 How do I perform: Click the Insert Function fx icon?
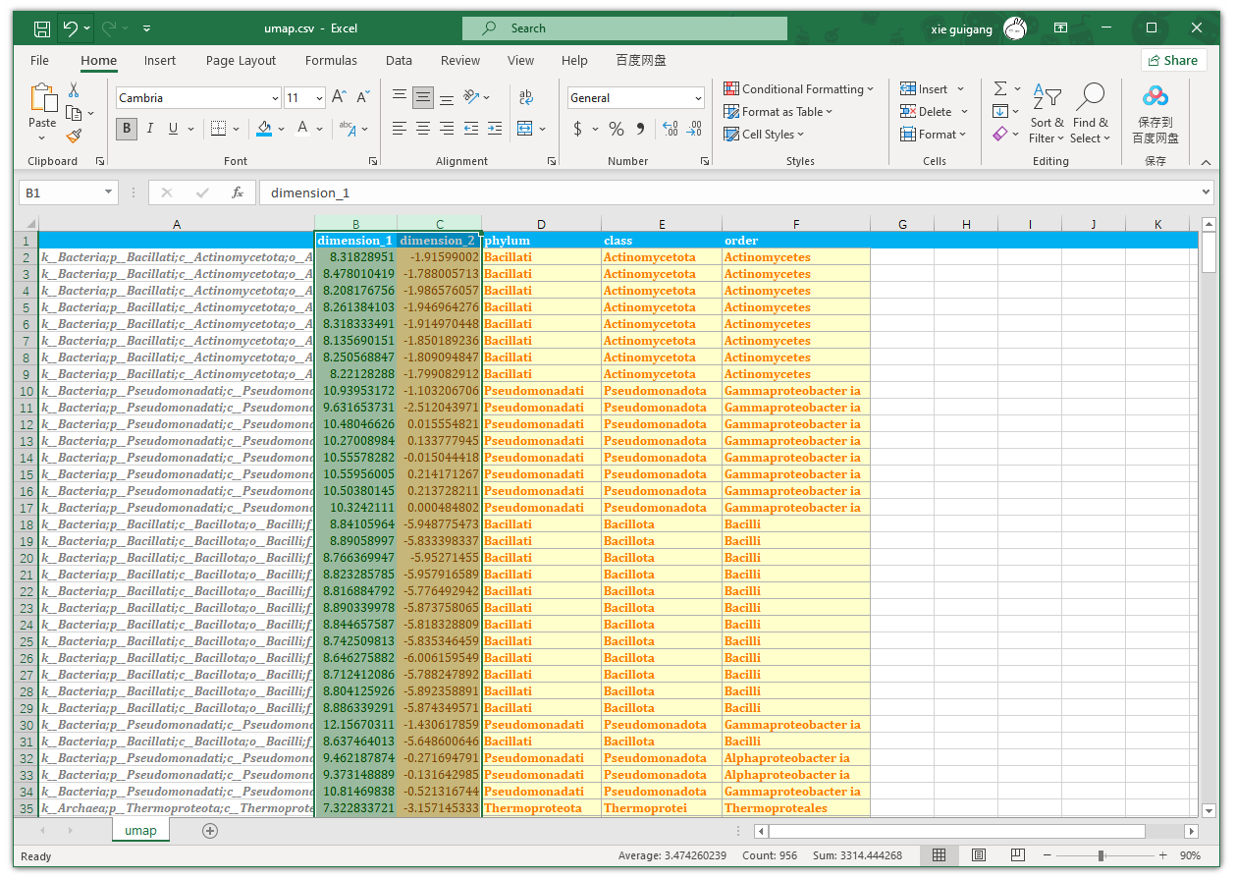[237, 192]
